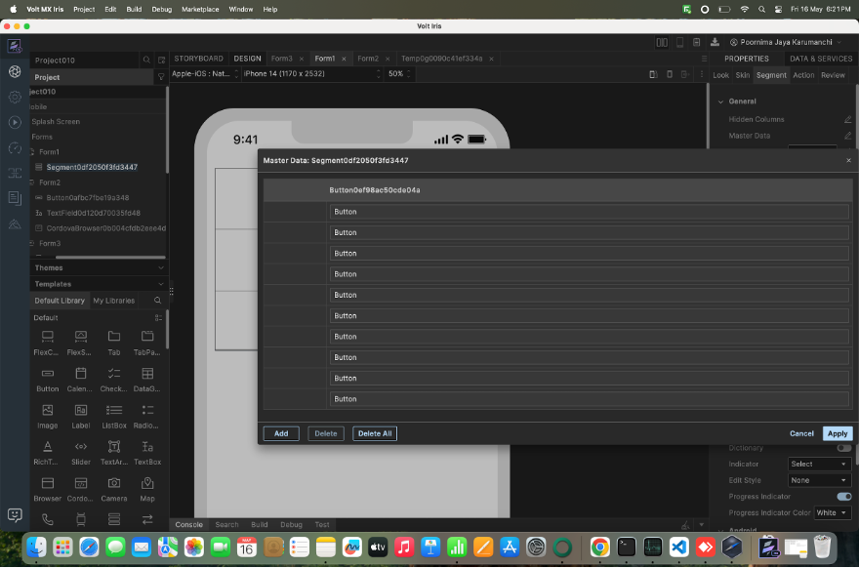Select the Image widget in the library

48,417
